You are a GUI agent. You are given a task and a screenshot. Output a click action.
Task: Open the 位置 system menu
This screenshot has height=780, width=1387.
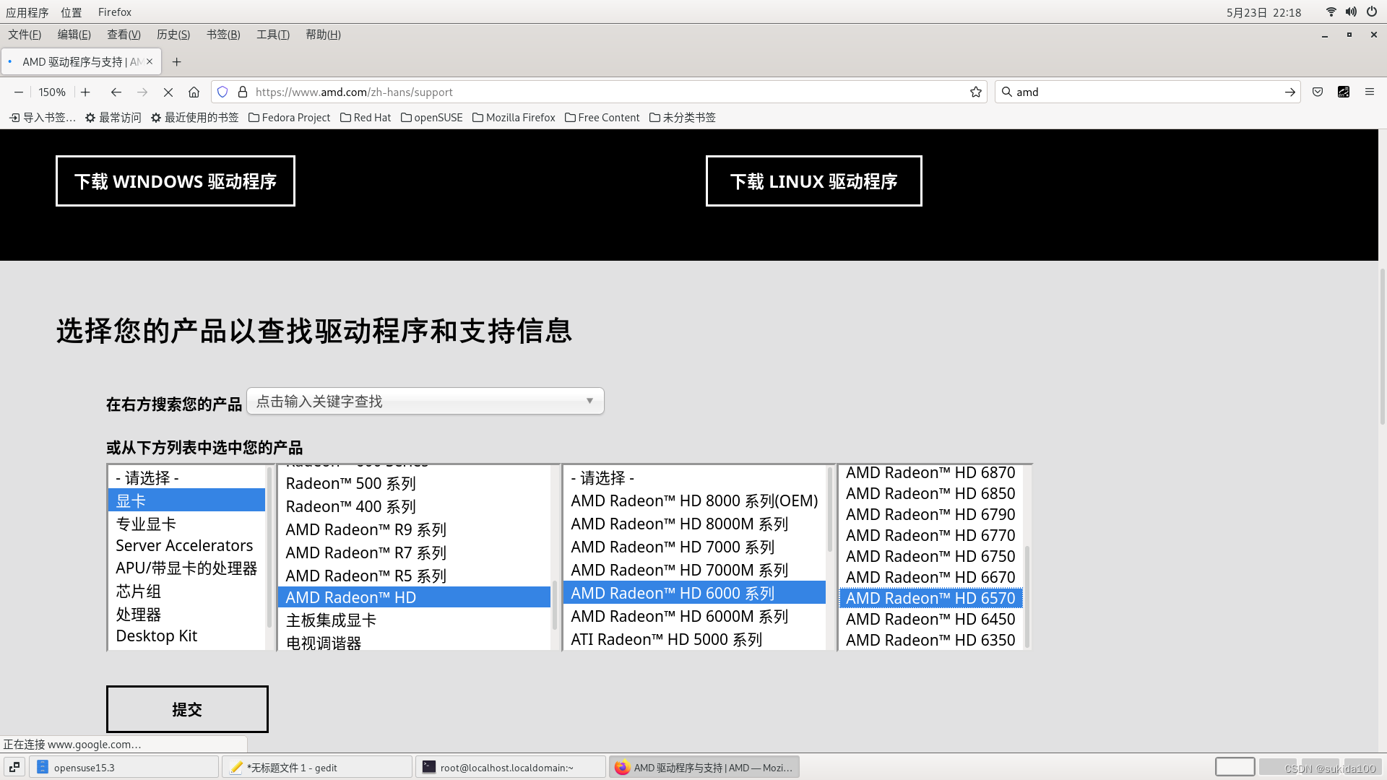point(71,12)
